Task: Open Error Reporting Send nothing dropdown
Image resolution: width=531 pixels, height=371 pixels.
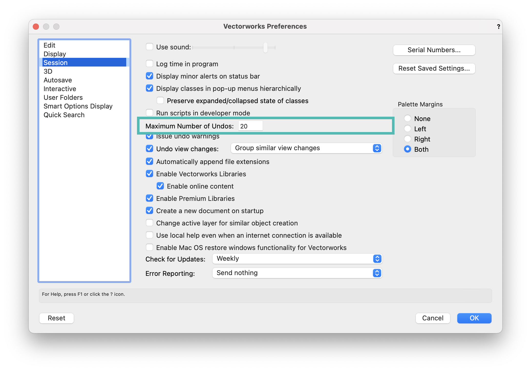Action: tap(297, 273)
